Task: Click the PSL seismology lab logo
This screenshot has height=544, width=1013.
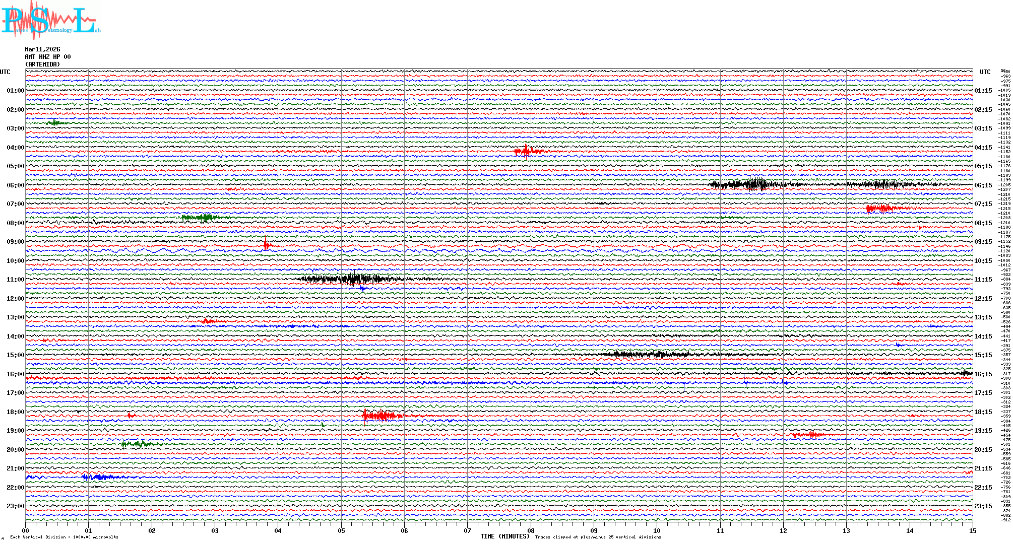Action: point(50,20)
